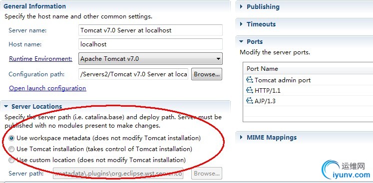Open the Runtime Environment dropdown
The image size is (373, 183).
pos(150,58)
